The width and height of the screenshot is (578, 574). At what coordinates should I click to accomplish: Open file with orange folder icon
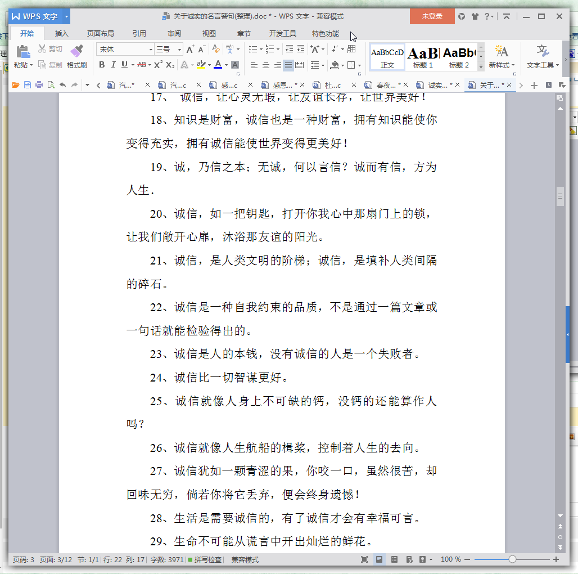16,85
